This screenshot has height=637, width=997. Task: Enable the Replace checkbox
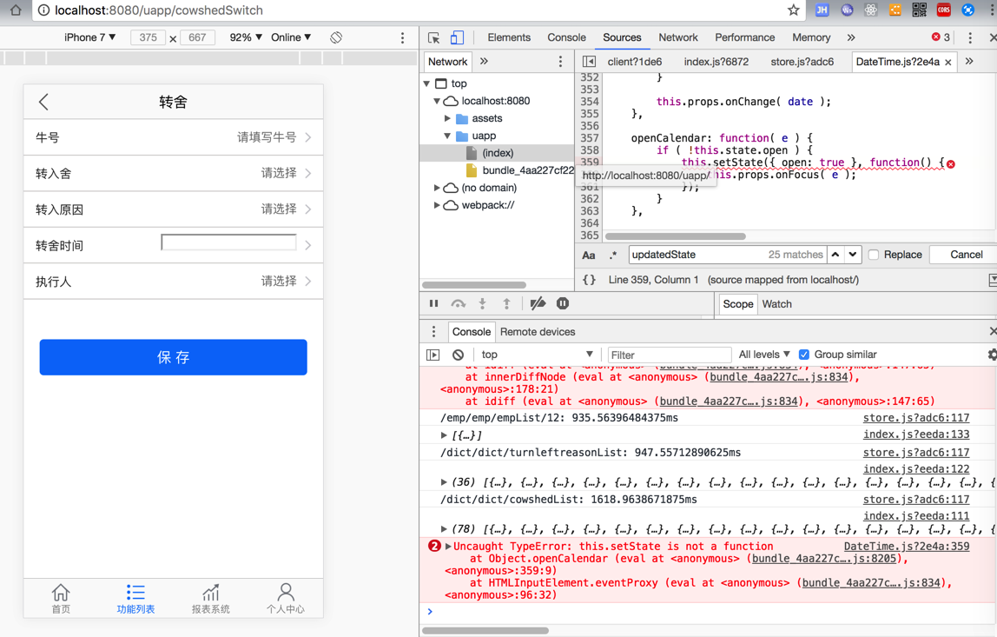pos(874,255)
